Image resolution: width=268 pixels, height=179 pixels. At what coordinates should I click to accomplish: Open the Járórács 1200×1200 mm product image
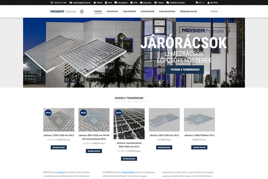(59, 120)
